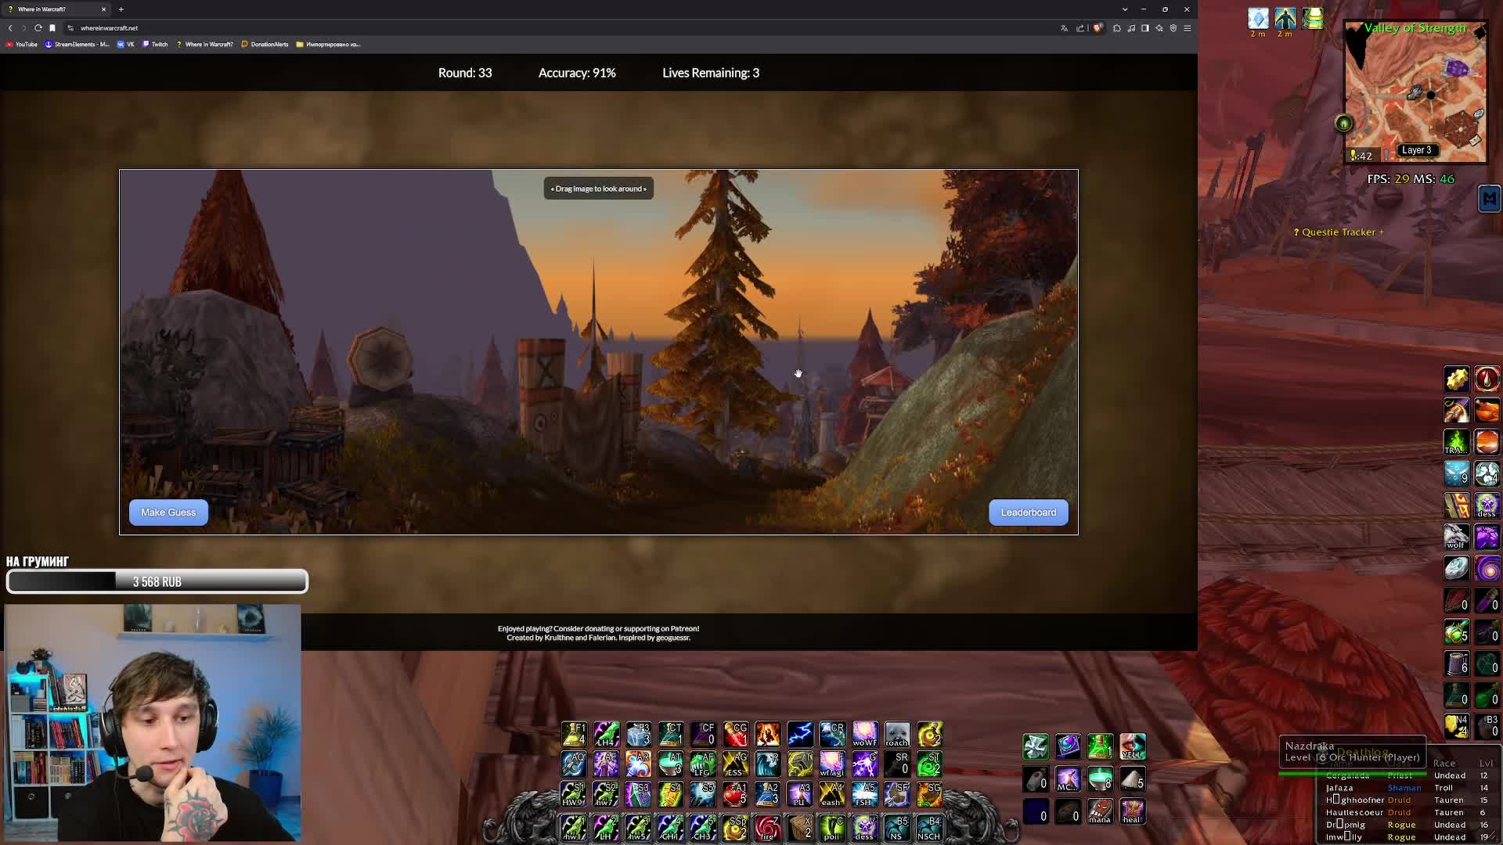Open the tab list dropdown chevron
The image size is (1503, 845).
coord(1125,9)
